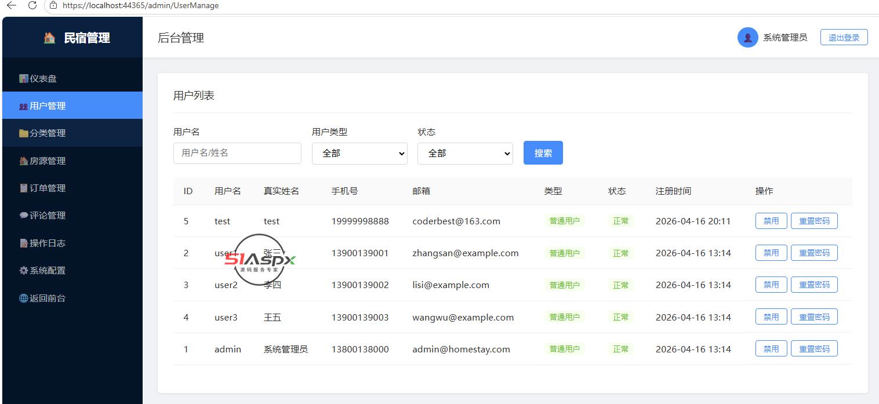This screenshot has width=879, height=404.
Task: Click the 评论管理 speech bubble icon
Action: pos(24,216)
